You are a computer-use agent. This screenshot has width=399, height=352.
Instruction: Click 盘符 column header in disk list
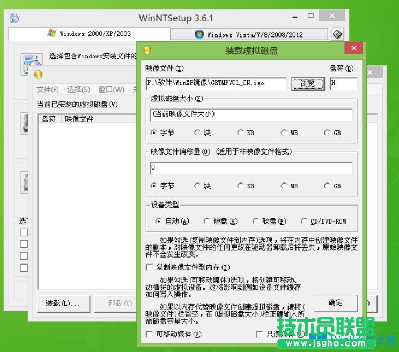click(x=49, y=119)
